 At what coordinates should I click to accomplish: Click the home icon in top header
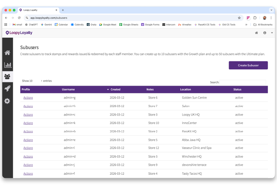[x=256, y=33]
